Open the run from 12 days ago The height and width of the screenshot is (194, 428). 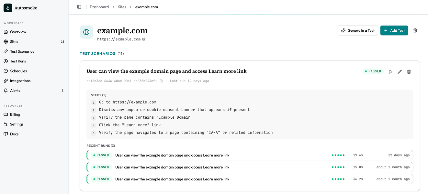point(250,155)
